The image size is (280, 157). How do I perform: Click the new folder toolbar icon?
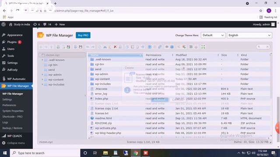point(58,47)
